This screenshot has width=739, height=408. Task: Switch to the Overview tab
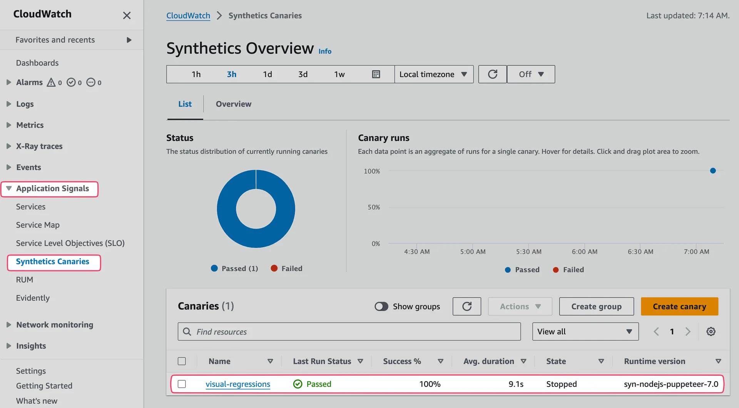point(233,104)
